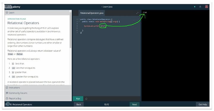Open the lesson list hamburger menu
The image size is (214, 111).
(x=6, y=104)
